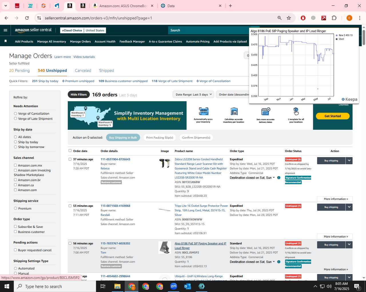366x292 pixels.
Task: Switch to the Canceled tab
Action: 83,70
